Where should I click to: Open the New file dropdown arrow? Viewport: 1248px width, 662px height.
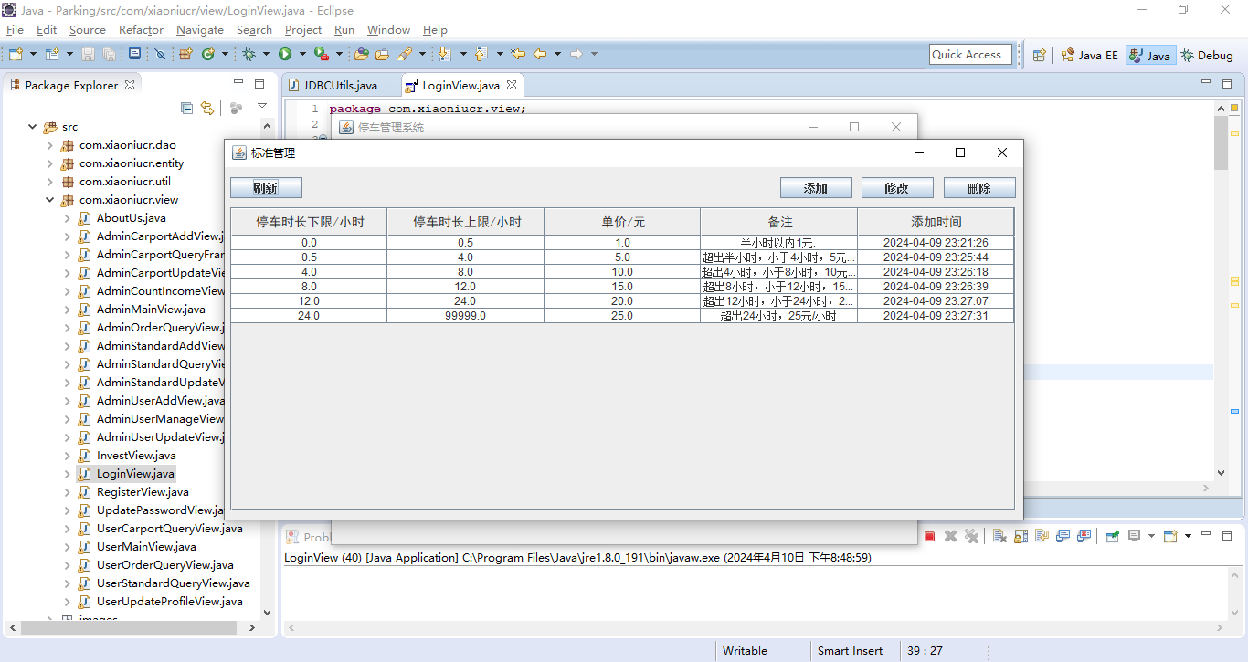33,54
